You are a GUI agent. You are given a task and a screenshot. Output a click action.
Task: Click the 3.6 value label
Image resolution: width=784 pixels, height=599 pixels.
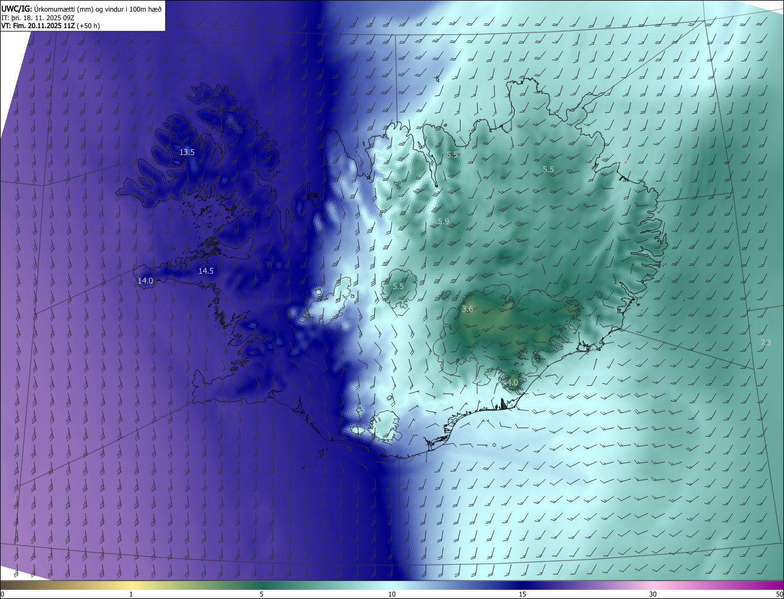467,309
